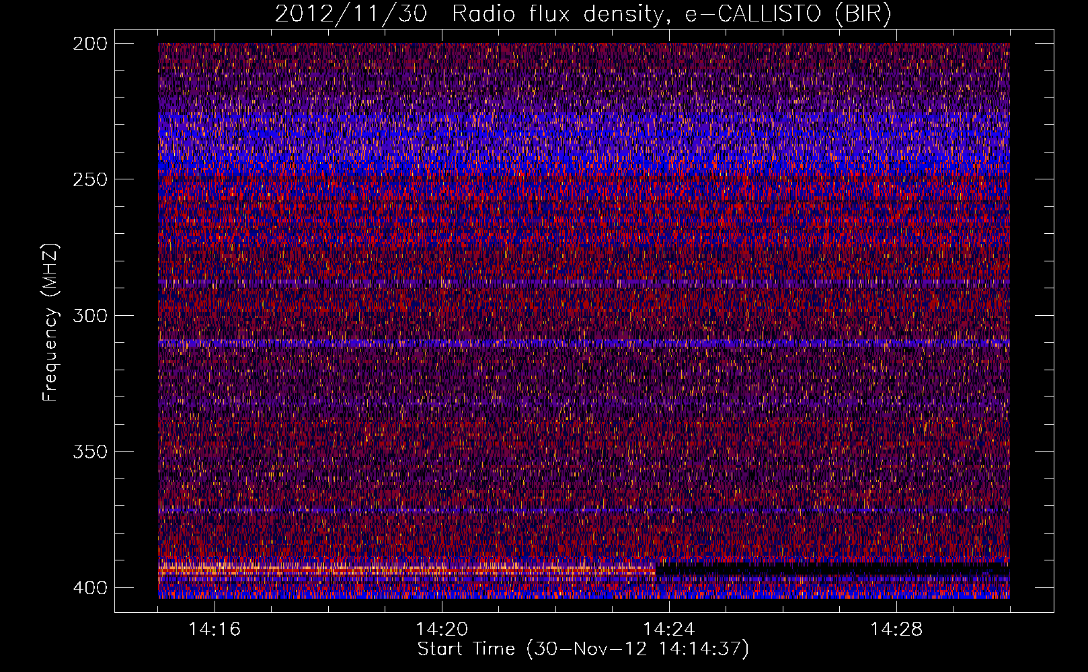Click the 14:24 time tick label
Viewport: 1088px width, 672px height.
669,630
